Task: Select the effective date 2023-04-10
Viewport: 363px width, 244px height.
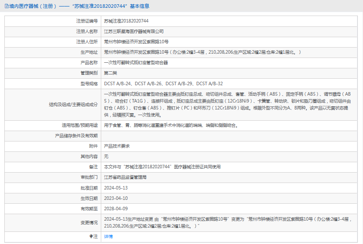Action: [116, 199]
